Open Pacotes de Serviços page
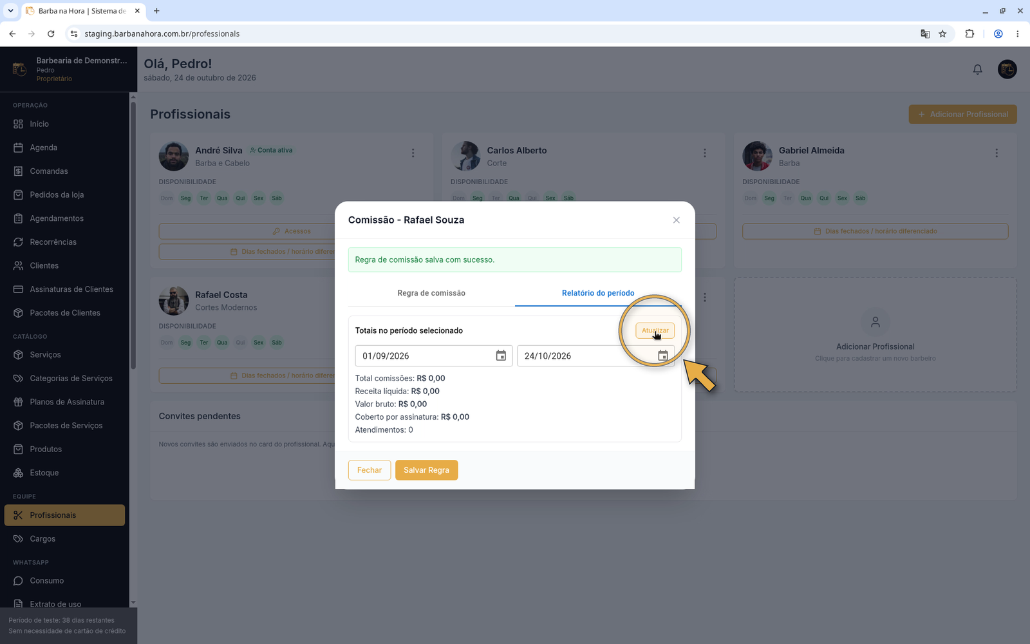Viewport: 1030px width, 644px height. [x=64, y=426]
